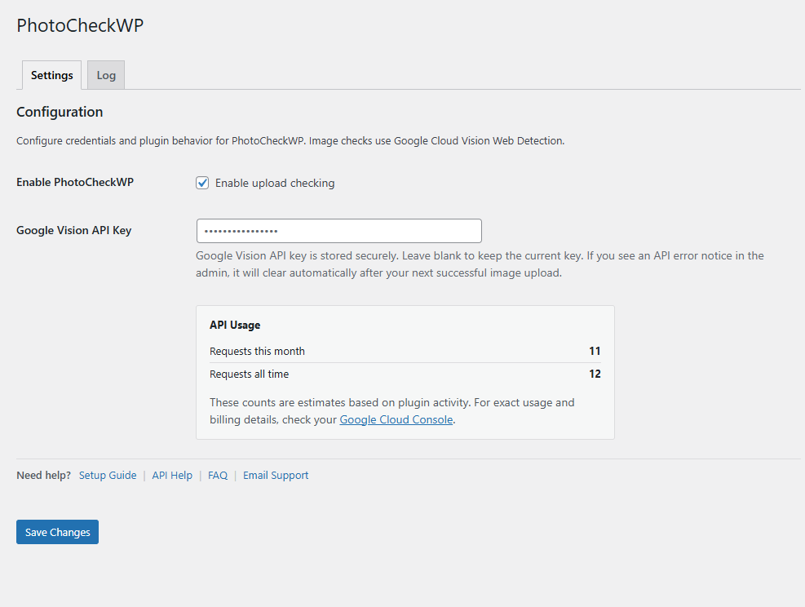Open the FAQ link
The image size is (805, 607).
218,475
